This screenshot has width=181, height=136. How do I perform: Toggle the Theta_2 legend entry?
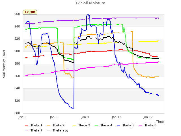(56, 125)
